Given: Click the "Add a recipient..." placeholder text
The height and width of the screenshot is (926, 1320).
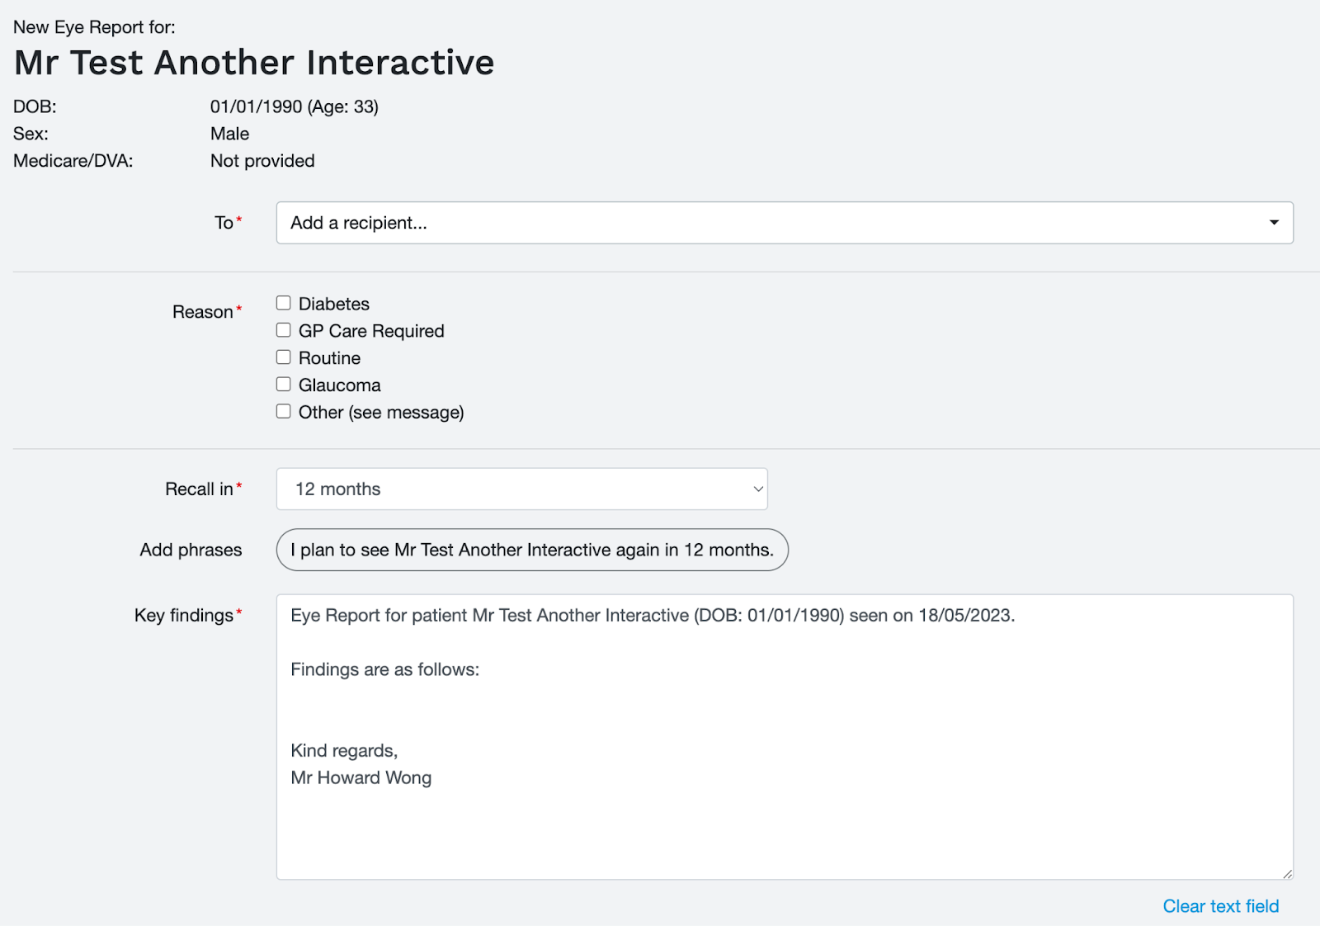Looking at the screenshot, I should [358, 223].
